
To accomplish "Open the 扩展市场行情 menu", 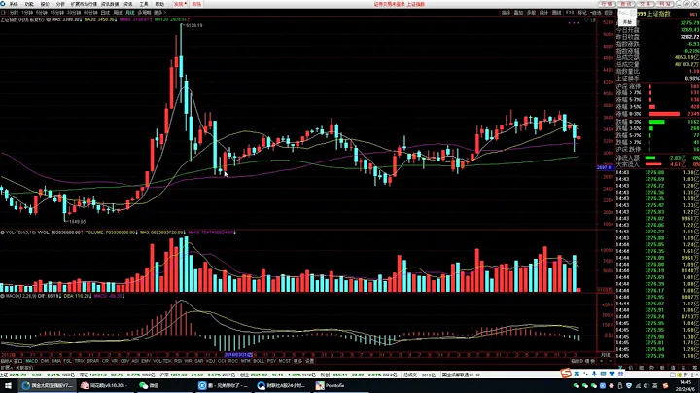I will [x=84, y=4].
